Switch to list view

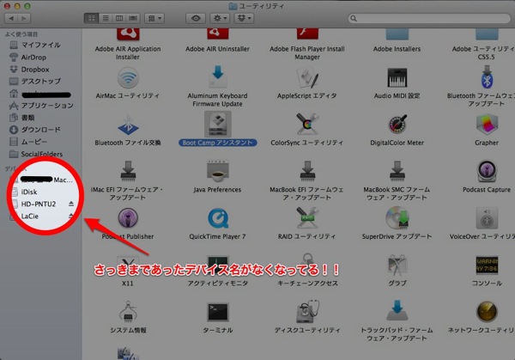[106, 18]
